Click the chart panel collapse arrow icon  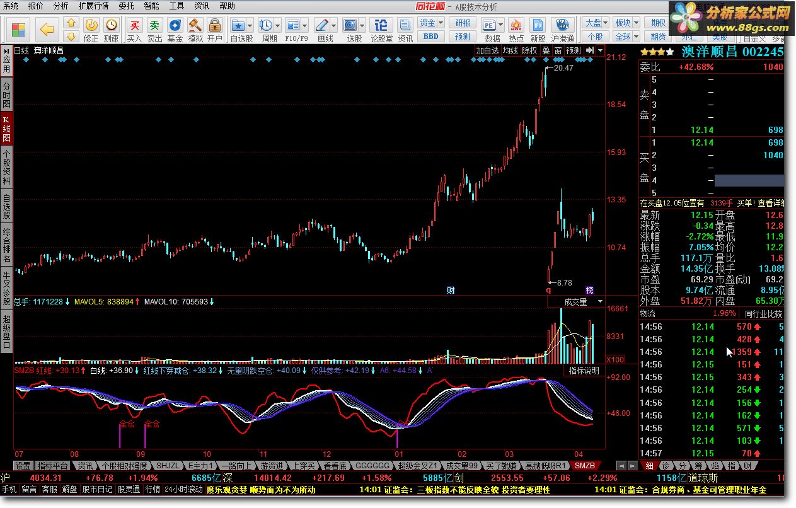[590, 50]
